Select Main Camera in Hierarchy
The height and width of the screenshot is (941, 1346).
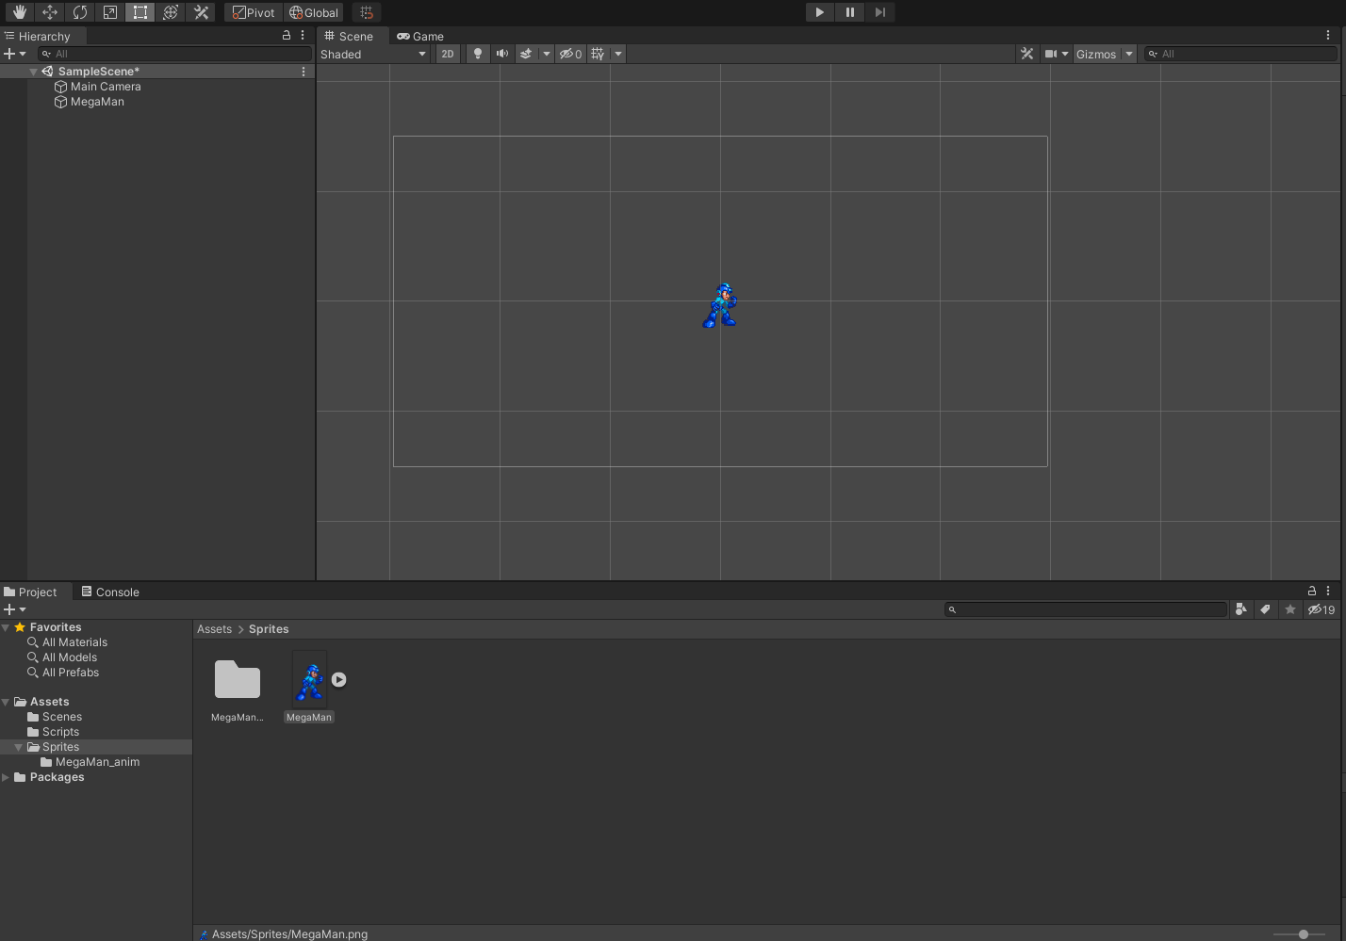point(98,87)
